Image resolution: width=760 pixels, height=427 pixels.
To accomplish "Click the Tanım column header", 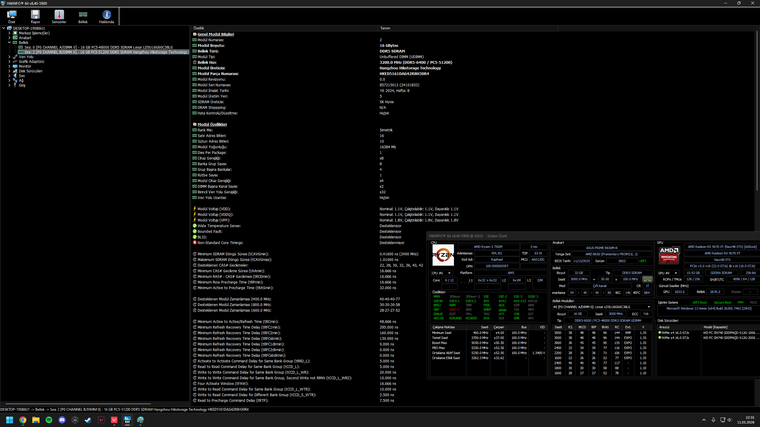I will (x=468, y=28).
